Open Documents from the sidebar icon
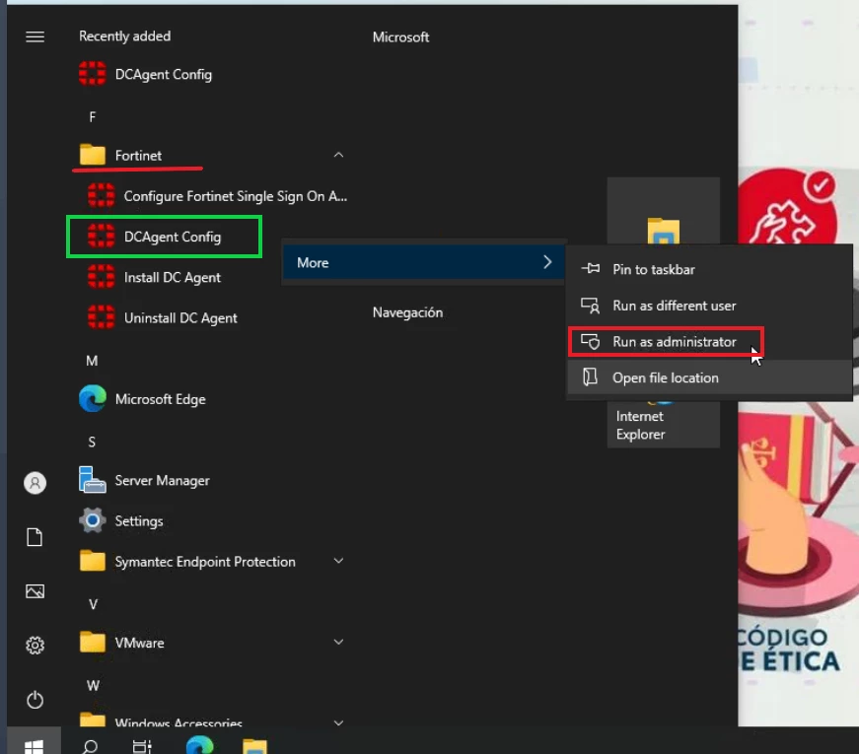 [36, 537]
